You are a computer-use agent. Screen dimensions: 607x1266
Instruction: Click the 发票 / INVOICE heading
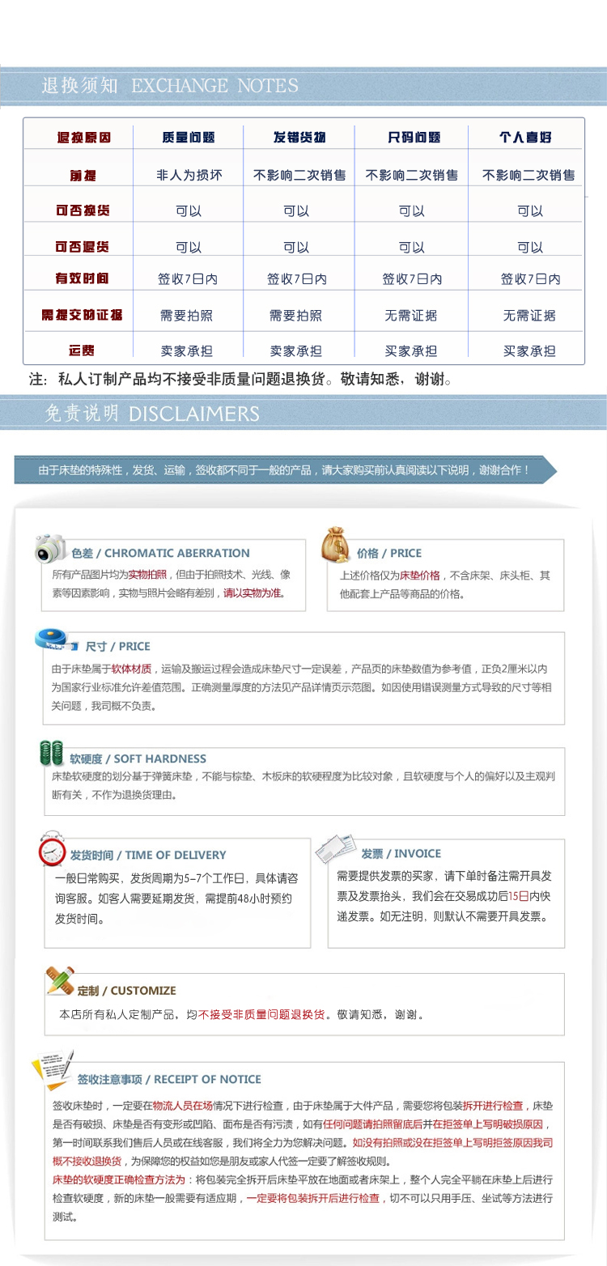pos(401,853)
